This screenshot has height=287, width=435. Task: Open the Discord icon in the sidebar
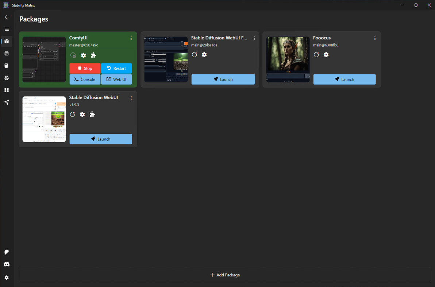7,264
